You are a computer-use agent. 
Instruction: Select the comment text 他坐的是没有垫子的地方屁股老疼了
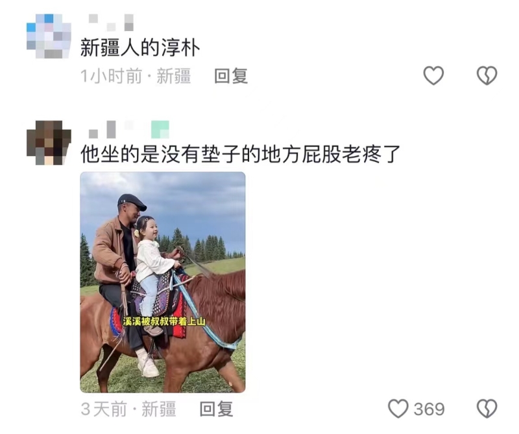click(241, 154)
